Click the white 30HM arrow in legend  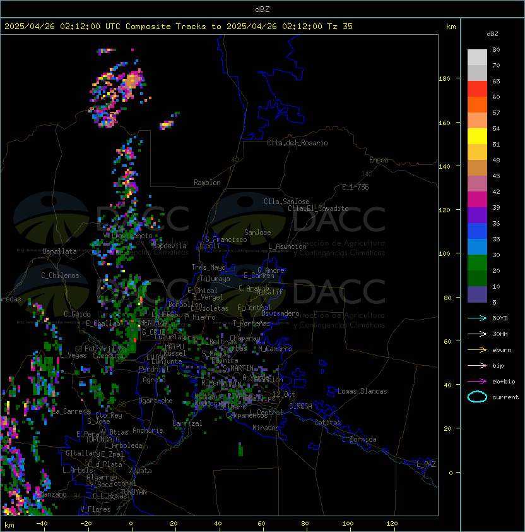(x=477, y=334)
